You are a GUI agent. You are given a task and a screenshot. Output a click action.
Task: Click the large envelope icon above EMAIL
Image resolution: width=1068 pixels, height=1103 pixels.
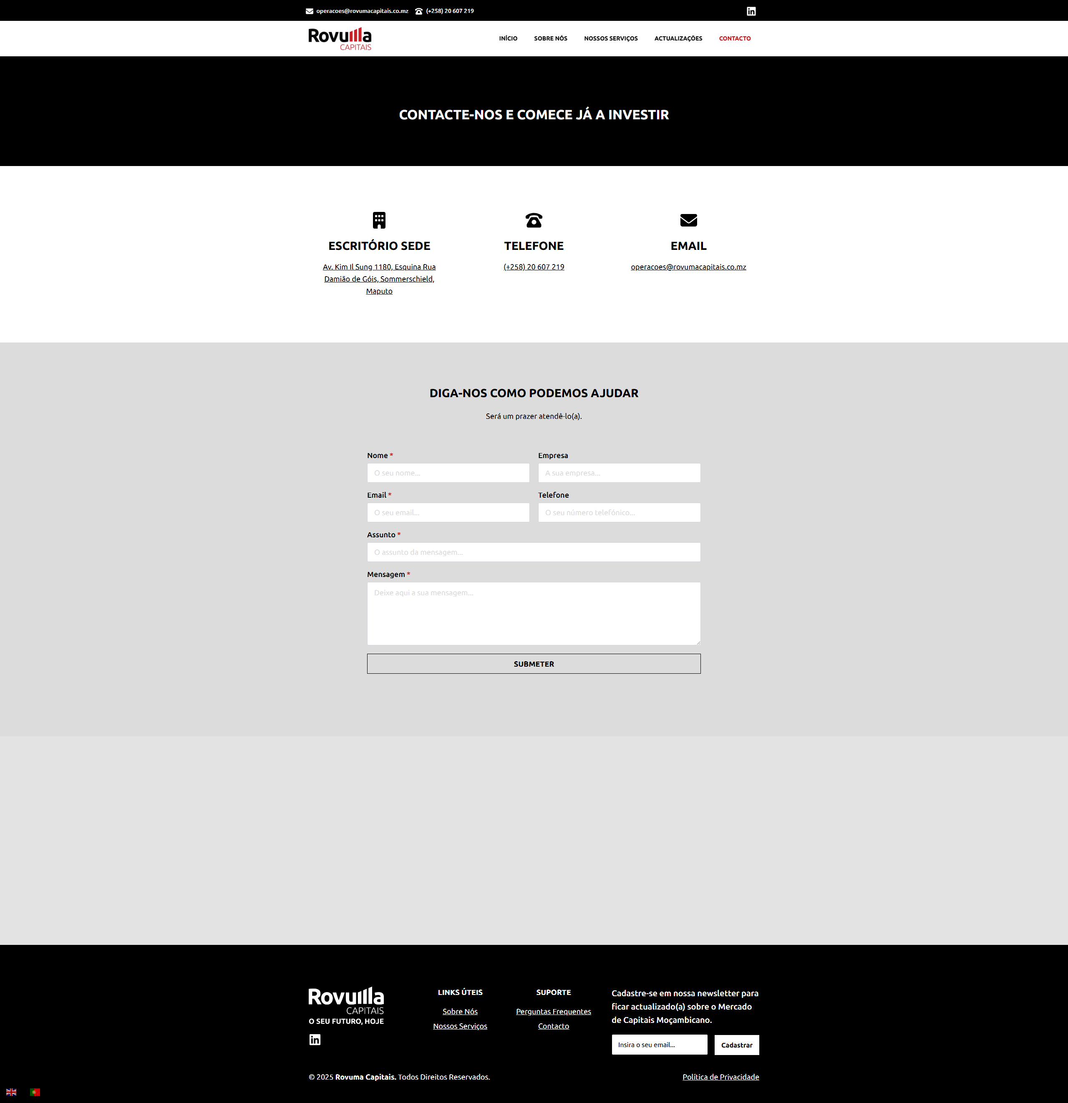(688, 220)
